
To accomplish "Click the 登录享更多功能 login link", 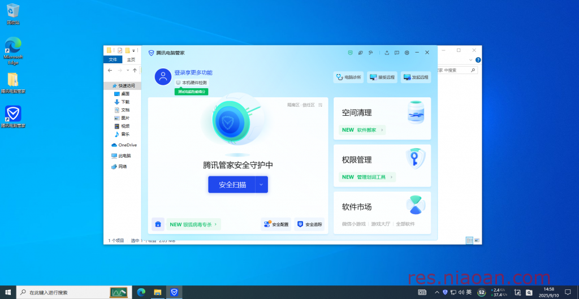I will click(193, 73).
